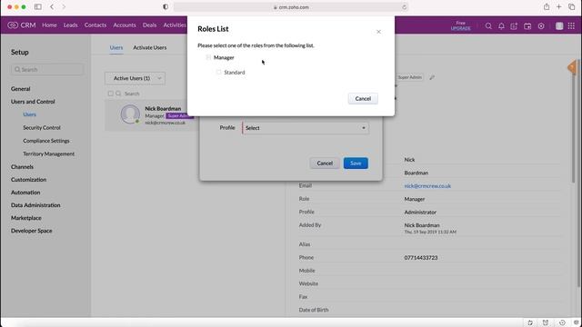Cancel the Roles List dialog

click(363, 99)
